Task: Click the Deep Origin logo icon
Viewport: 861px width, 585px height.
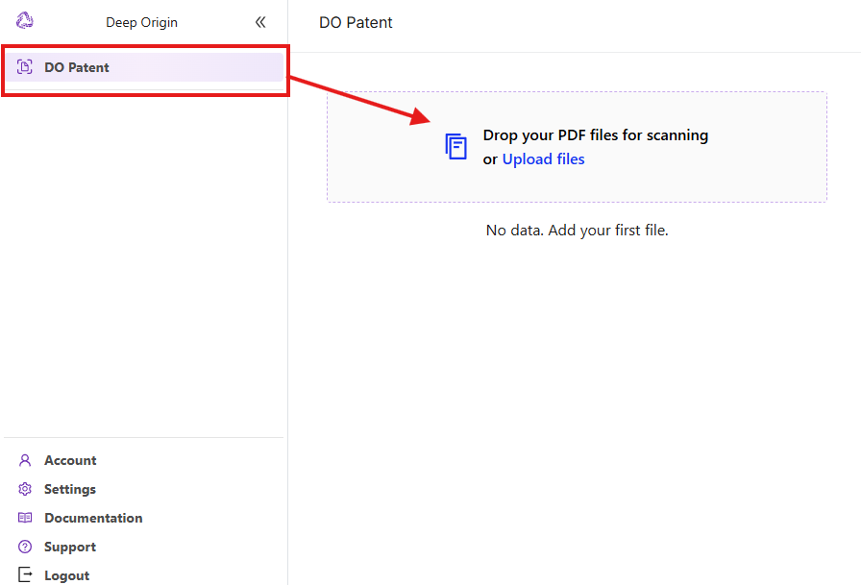Action: [x=25, y=21]
